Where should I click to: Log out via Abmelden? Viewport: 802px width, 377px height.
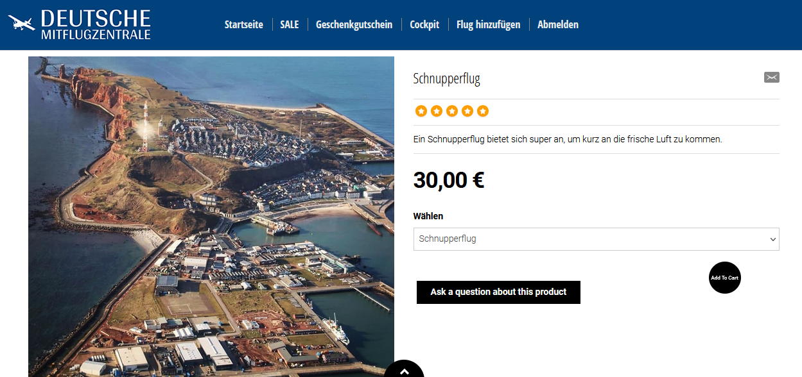click(x=557, y=24)
